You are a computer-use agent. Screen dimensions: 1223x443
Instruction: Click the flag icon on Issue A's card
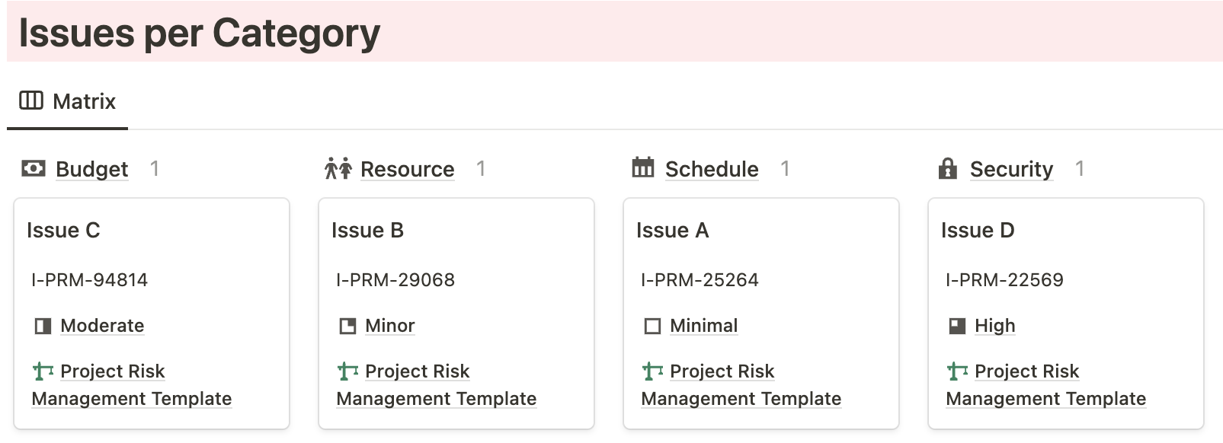point(652,371)
